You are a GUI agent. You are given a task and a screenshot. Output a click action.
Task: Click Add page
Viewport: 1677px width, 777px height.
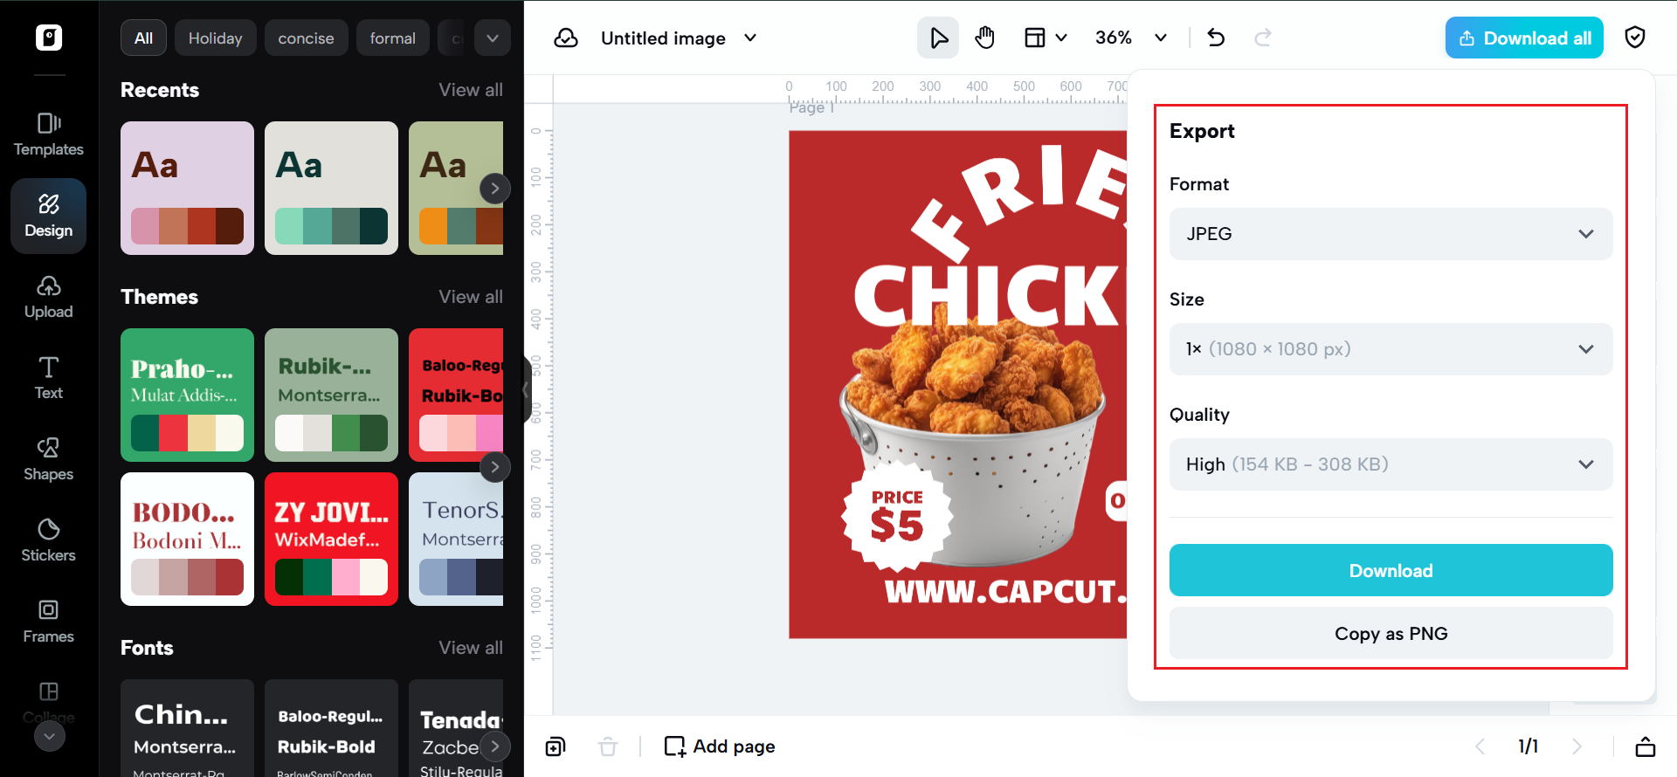point(720,746)
